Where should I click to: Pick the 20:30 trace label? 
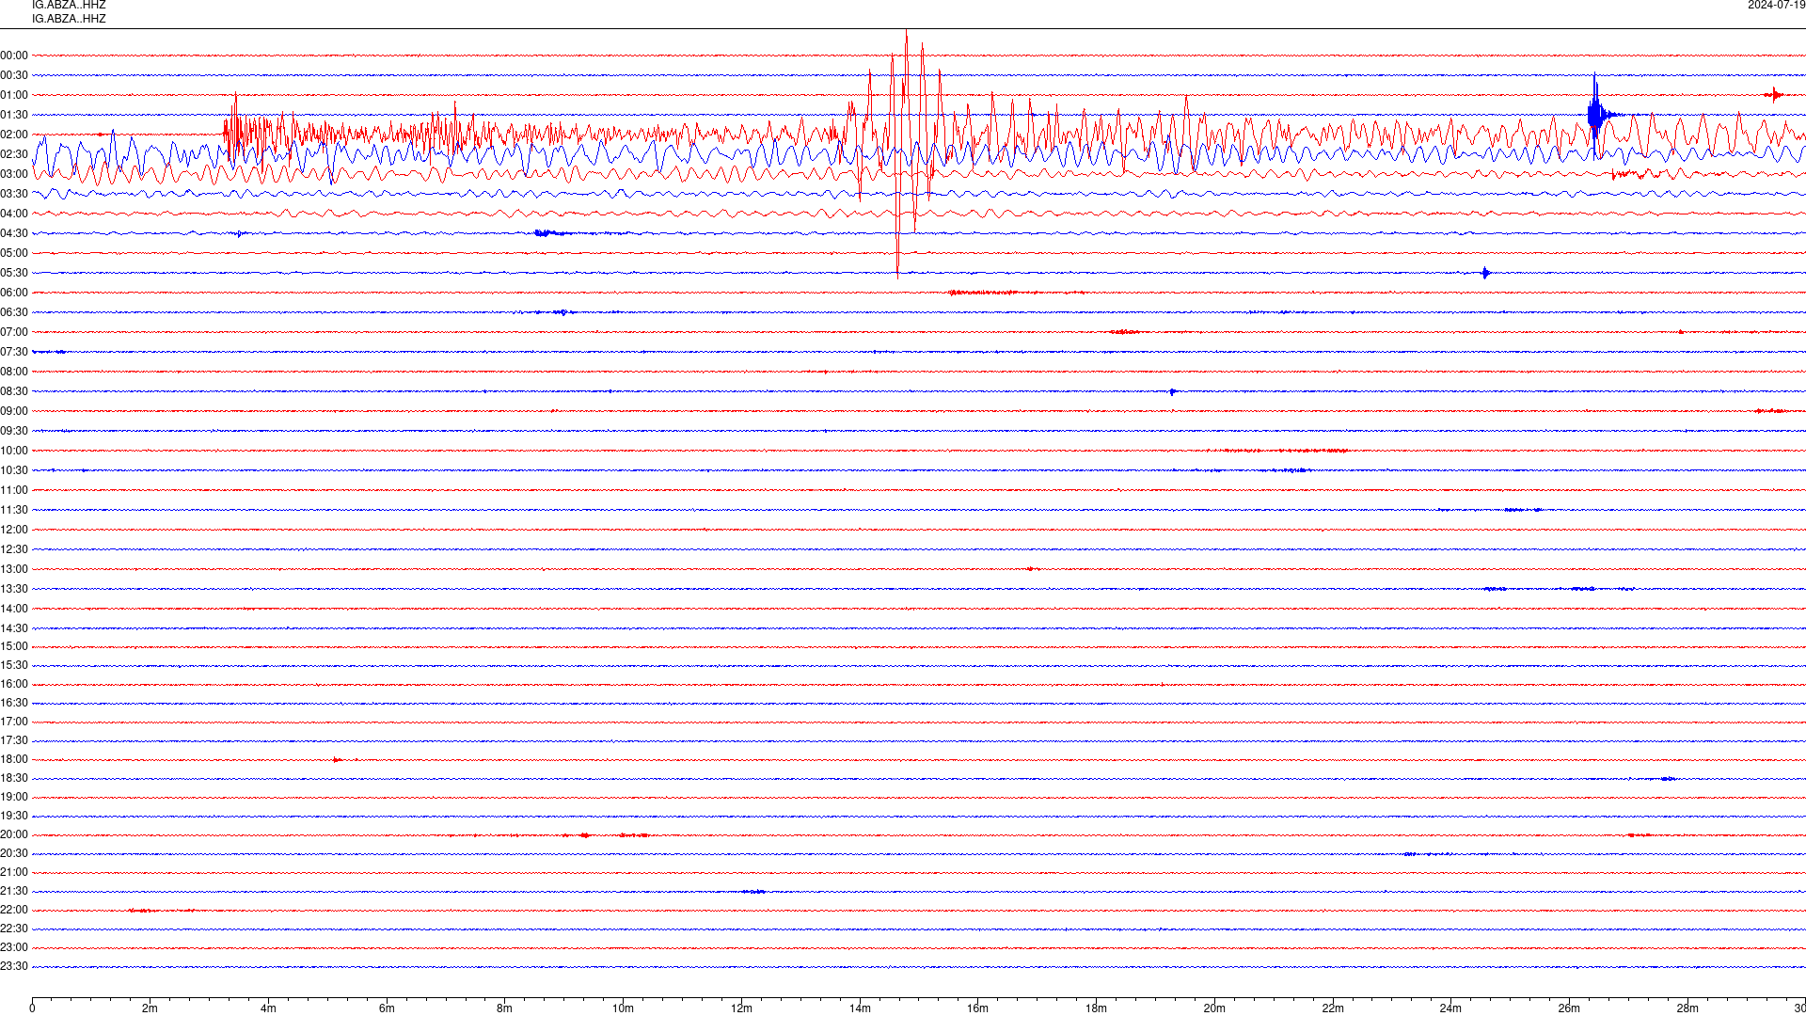tap(14, 853)
